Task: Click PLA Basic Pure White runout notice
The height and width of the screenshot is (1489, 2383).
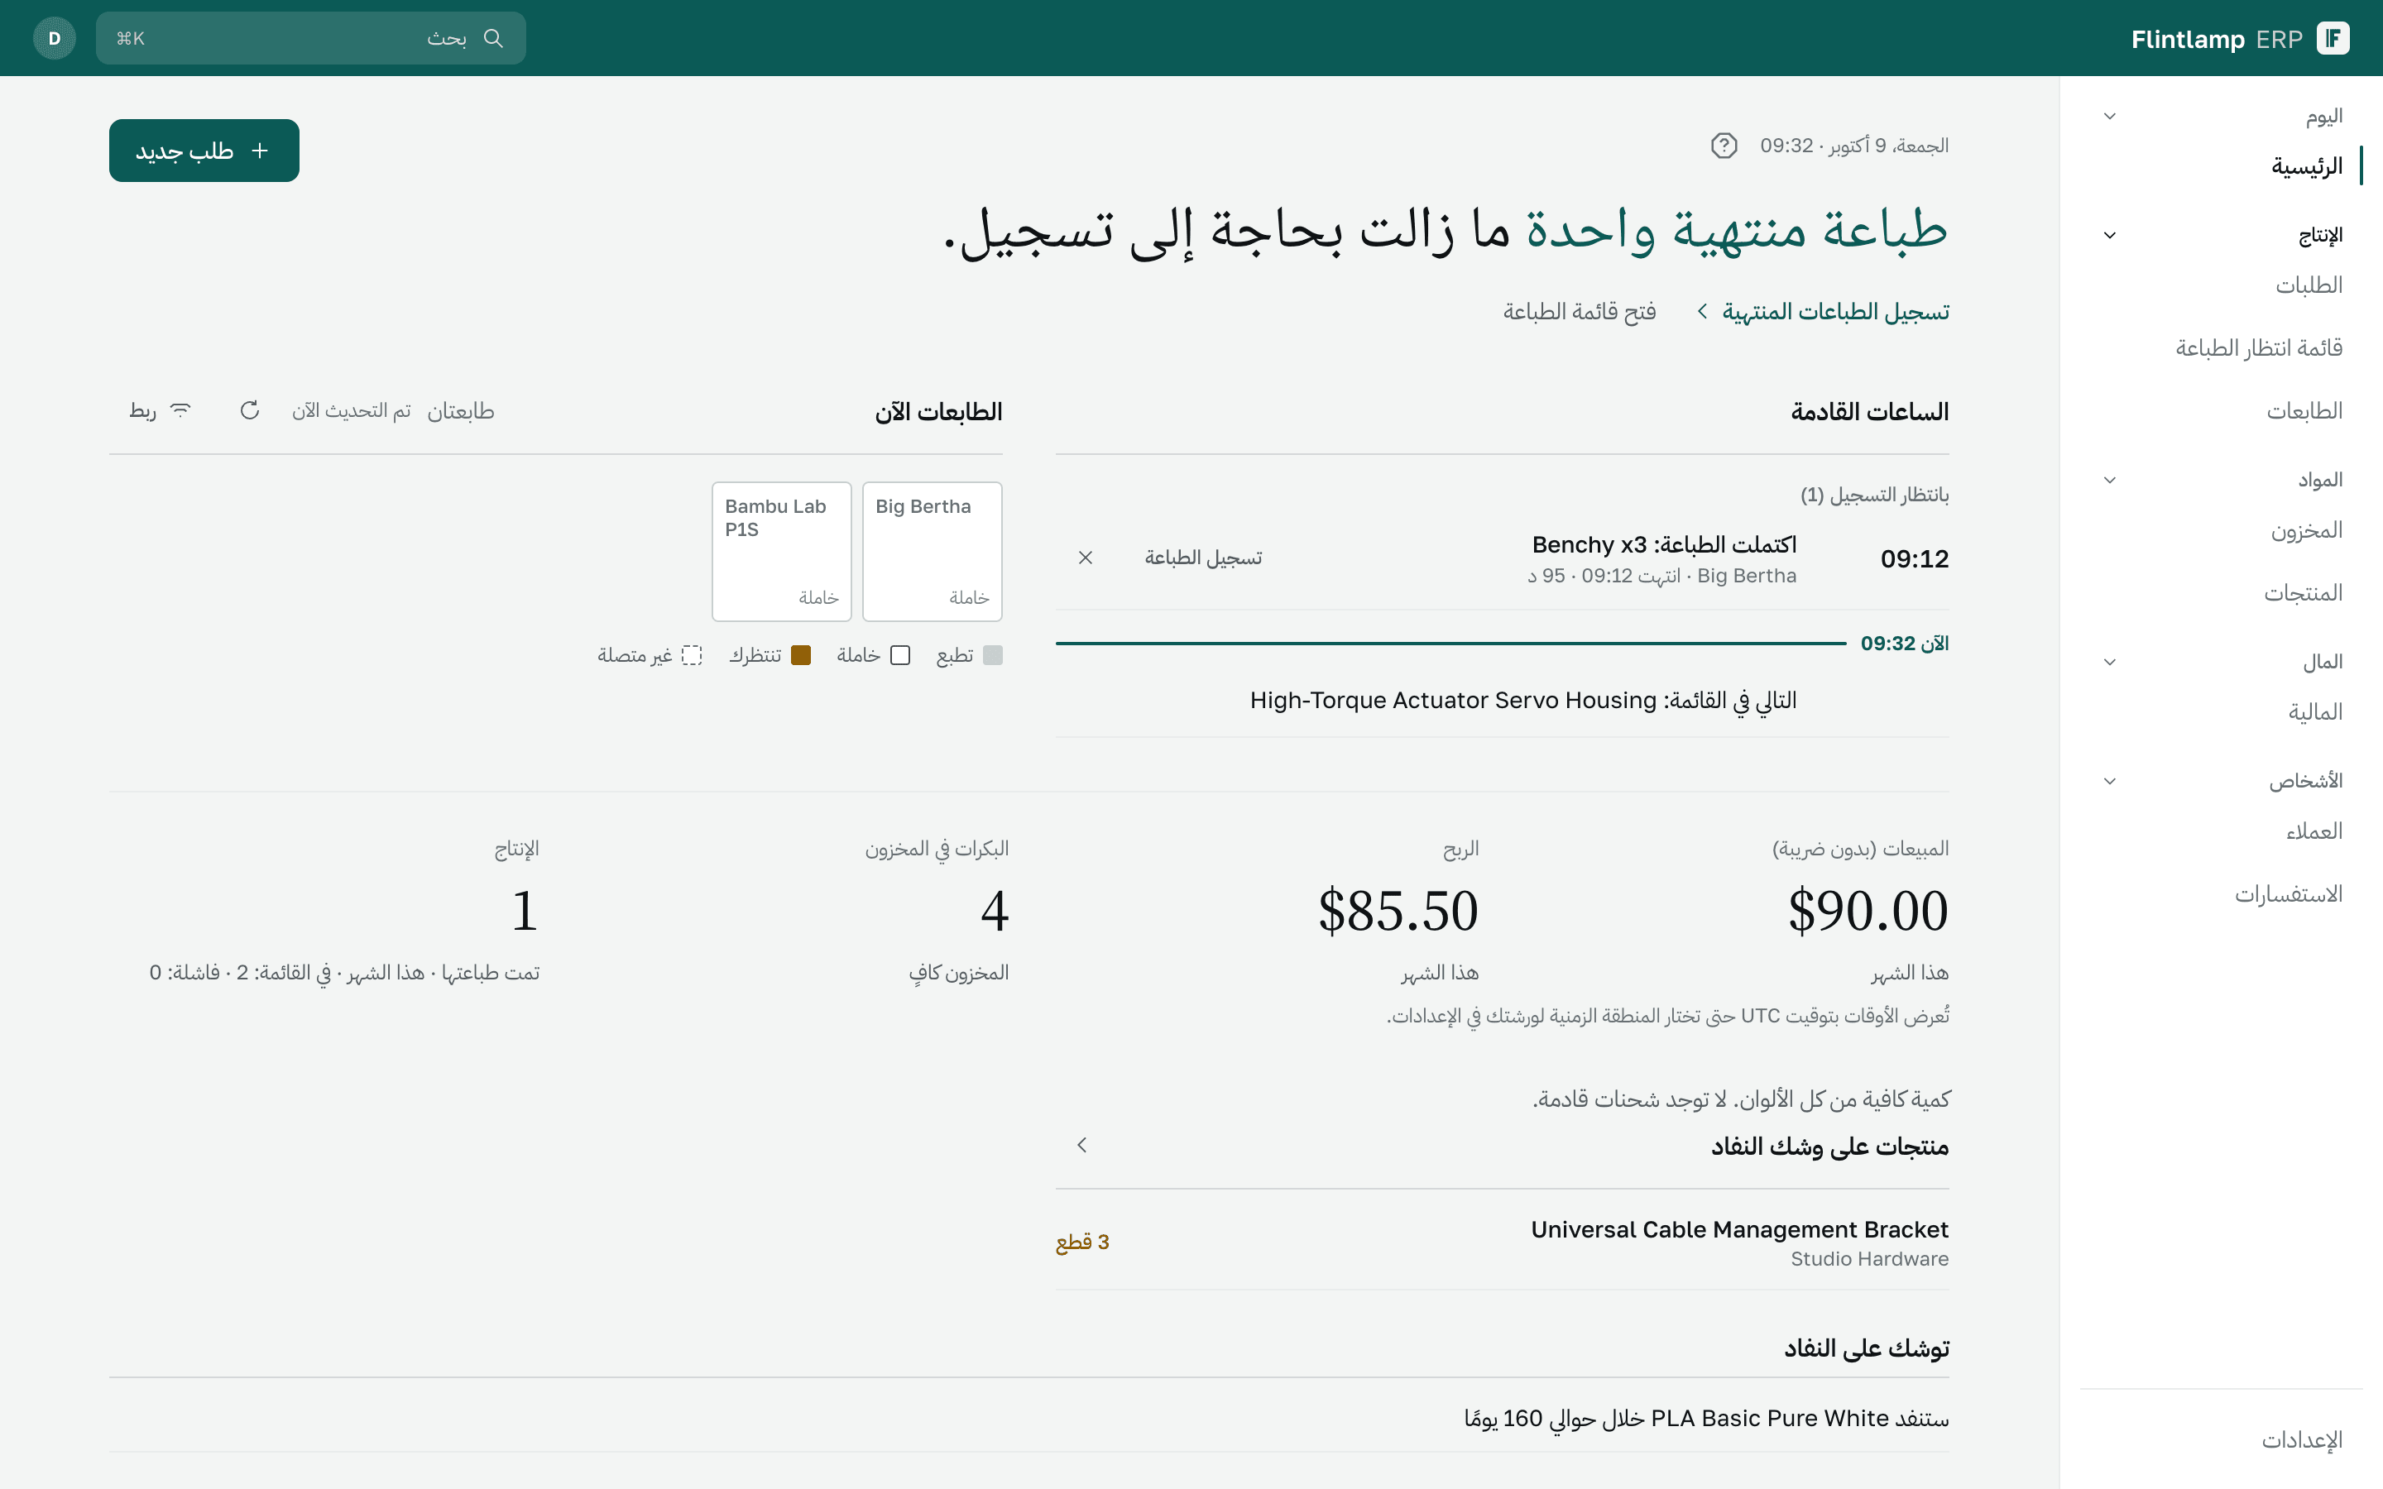Action: click(x=1705, y=1419)
